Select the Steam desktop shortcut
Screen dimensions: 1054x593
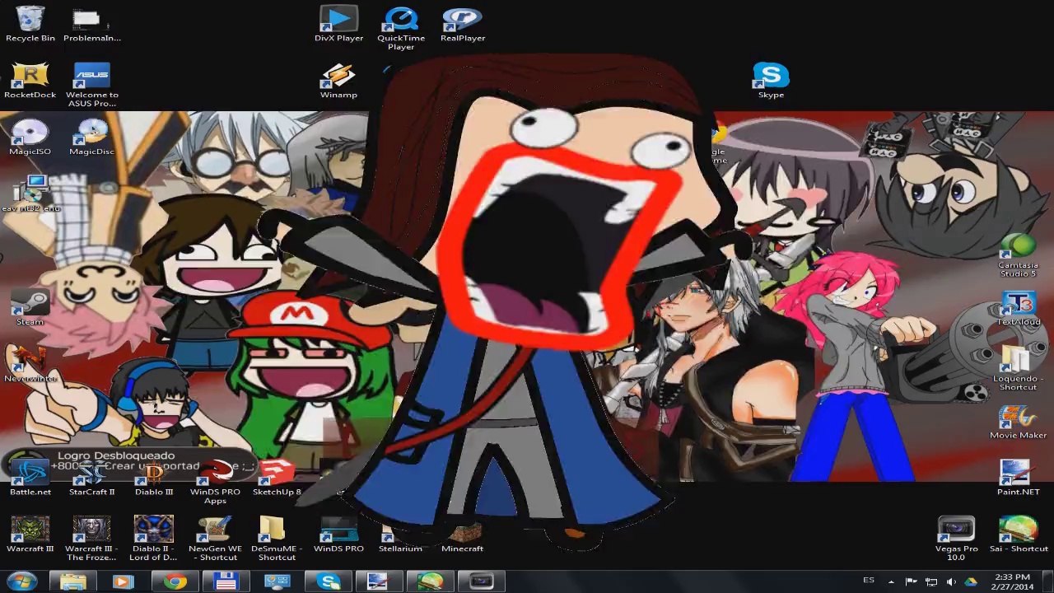(30, 307)
